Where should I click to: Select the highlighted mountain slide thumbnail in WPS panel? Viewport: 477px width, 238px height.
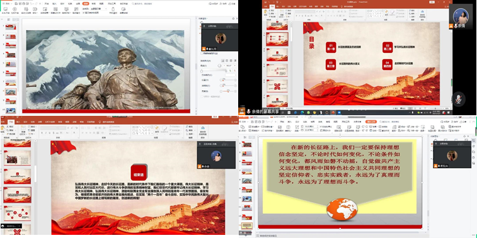pos(11,92)
